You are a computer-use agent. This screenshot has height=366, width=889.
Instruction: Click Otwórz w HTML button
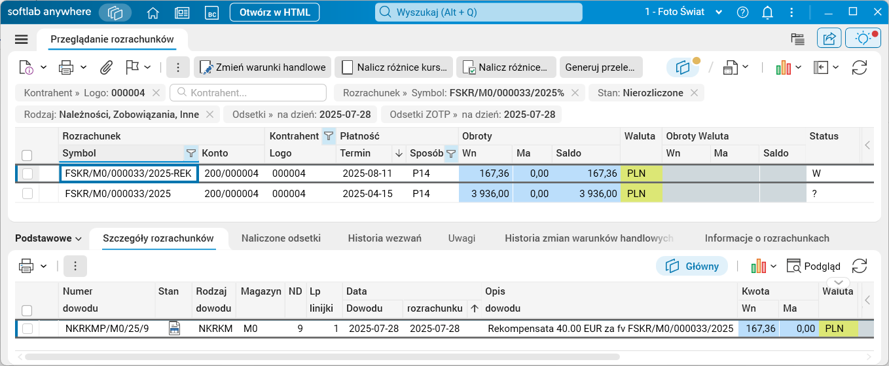(275, 12)
